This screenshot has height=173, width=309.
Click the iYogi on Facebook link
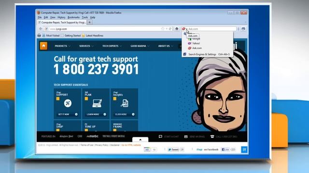tap(207, 149)
